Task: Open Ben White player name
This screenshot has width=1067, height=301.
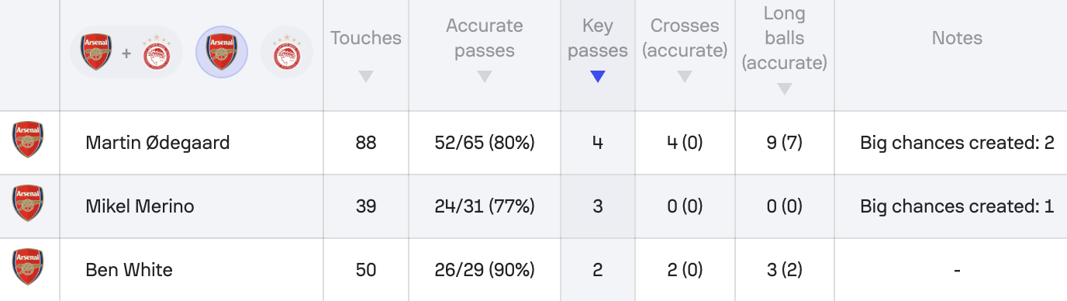Action: coord(129,270)
